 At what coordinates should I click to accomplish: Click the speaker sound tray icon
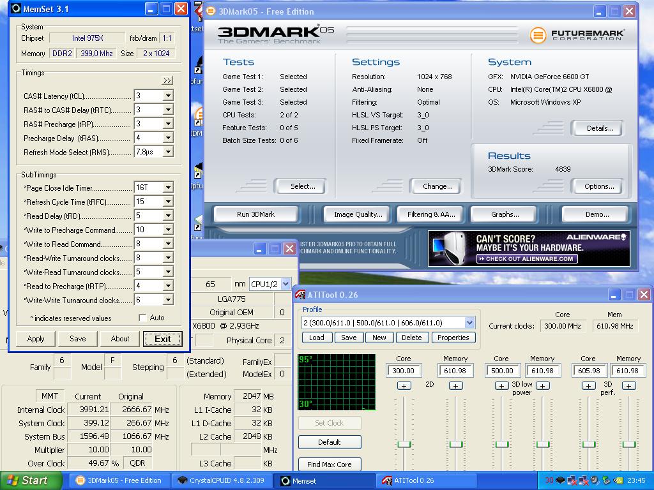tap(595, 480)
